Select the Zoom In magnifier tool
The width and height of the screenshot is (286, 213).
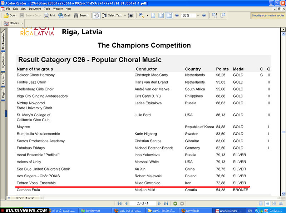click(141, 15)
